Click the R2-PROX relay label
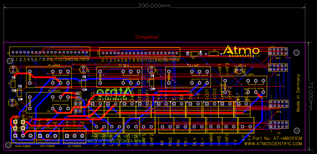This screenshot has height=154, width=317. click(53, 91)
